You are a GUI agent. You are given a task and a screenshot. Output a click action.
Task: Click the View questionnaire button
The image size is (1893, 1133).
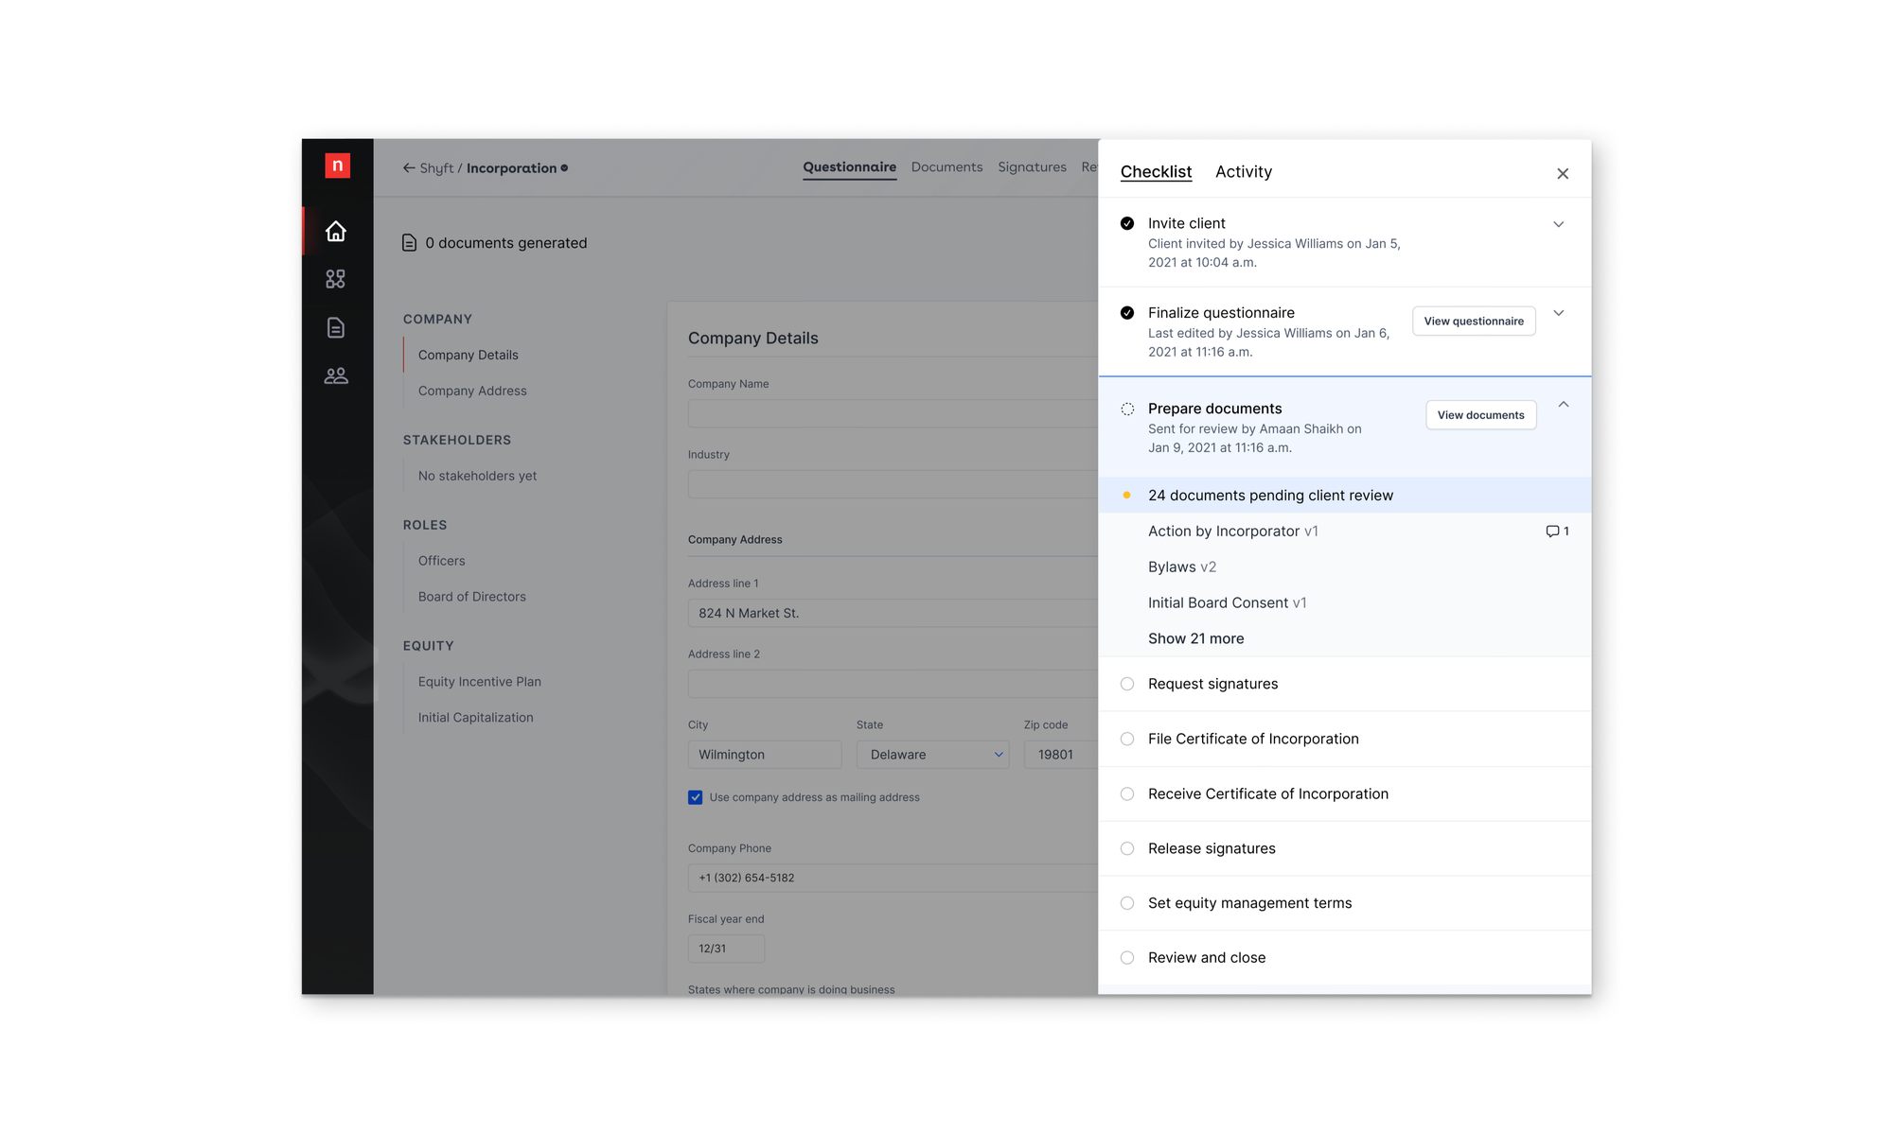click(x=1473, y=322)
